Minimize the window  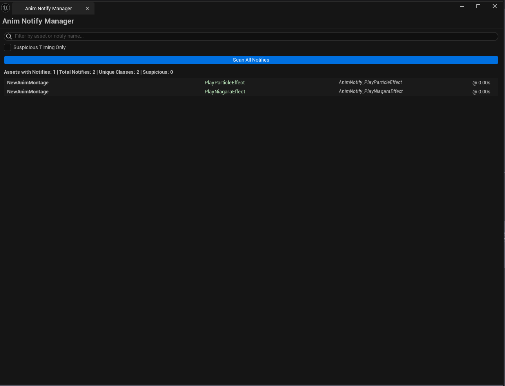pos(462,6)
